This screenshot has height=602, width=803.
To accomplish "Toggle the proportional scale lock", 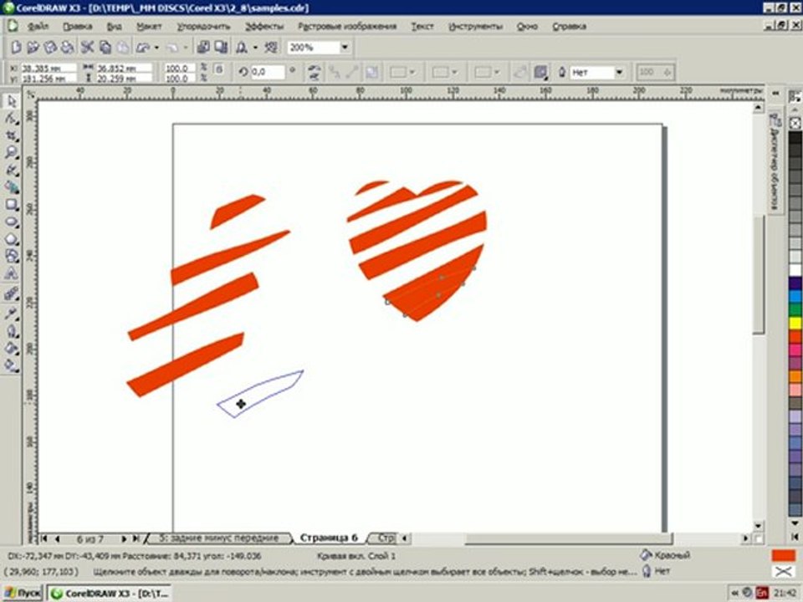I will pos(218,69).
